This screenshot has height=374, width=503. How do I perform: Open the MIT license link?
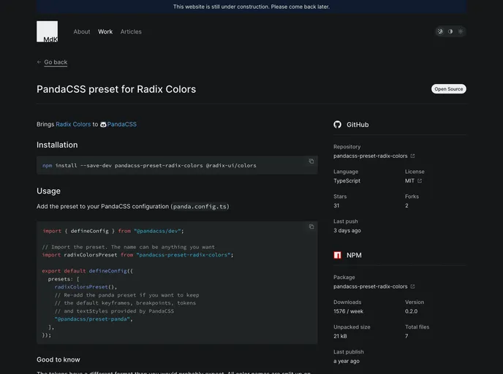click(x=409, y=180)
